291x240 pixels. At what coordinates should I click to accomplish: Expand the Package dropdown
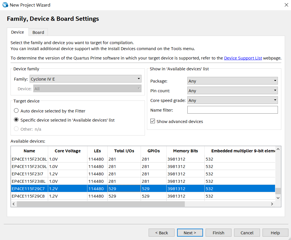point(232,81)
